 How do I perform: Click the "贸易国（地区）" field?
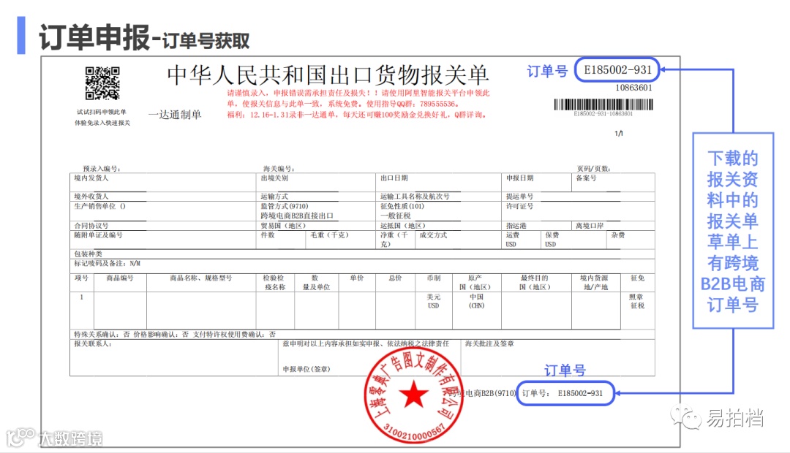coord(316,226)
